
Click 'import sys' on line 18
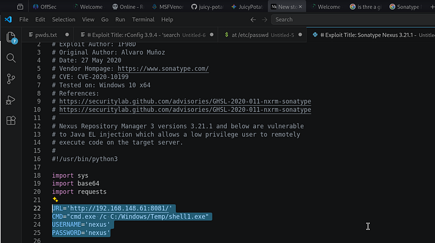coord(70,175)
